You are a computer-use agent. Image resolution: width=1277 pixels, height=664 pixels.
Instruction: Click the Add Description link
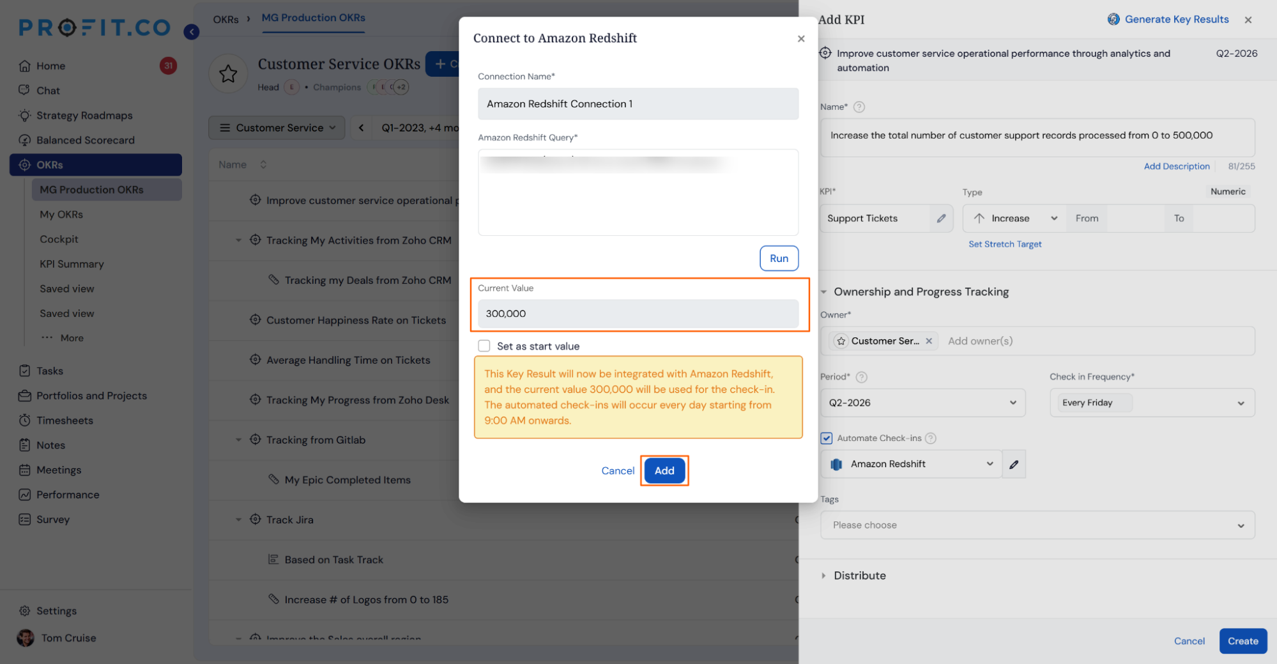pos(1176,166)
